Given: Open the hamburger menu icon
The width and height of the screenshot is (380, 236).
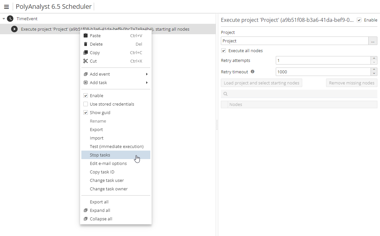Looking at the screenshot, I should tap(6, 7).
